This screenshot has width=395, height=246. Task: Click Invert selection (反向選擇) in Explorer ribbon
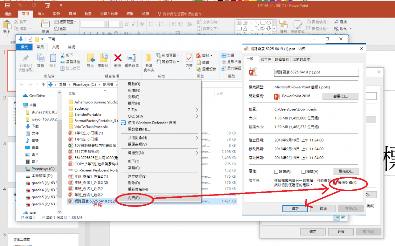231,68
